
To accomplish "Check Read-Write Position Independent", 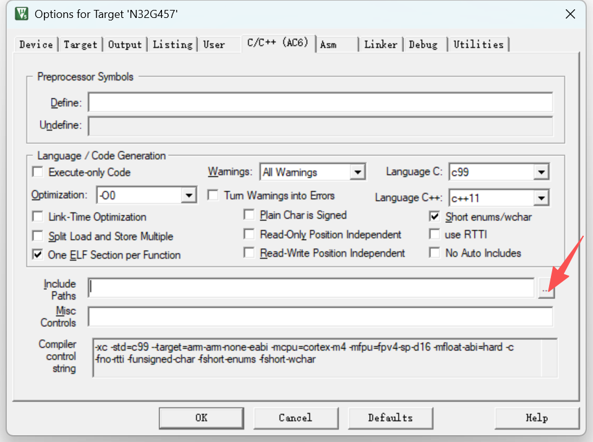I will click(249, 253).
